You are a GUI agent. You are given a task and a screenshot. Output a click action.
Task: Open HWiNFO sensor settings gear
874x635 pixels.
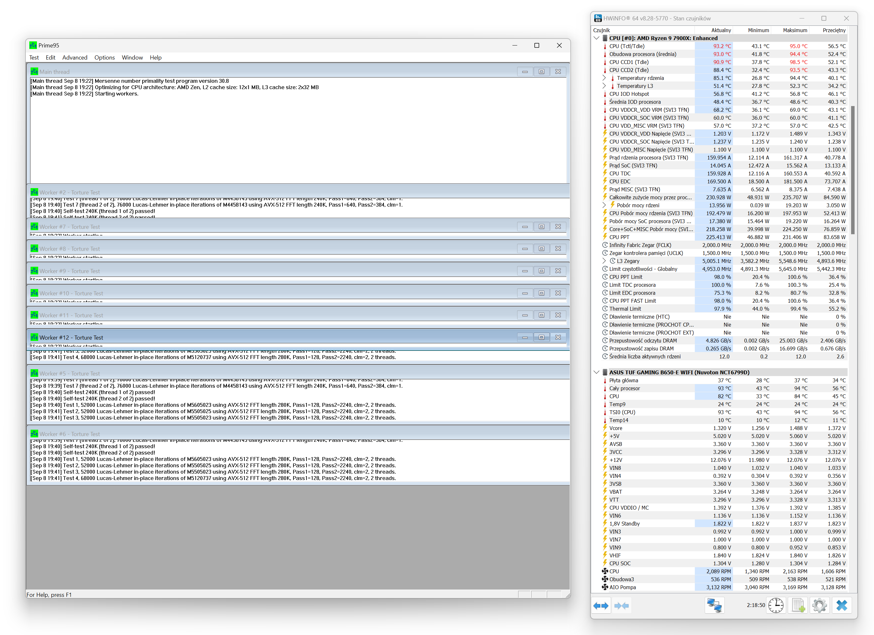819,606
